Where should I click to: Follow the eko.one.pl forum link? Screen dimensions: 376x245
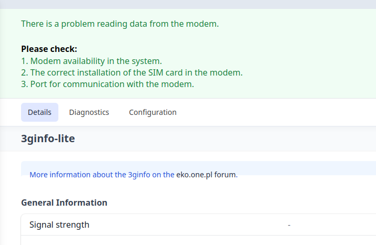click(207, 175)
